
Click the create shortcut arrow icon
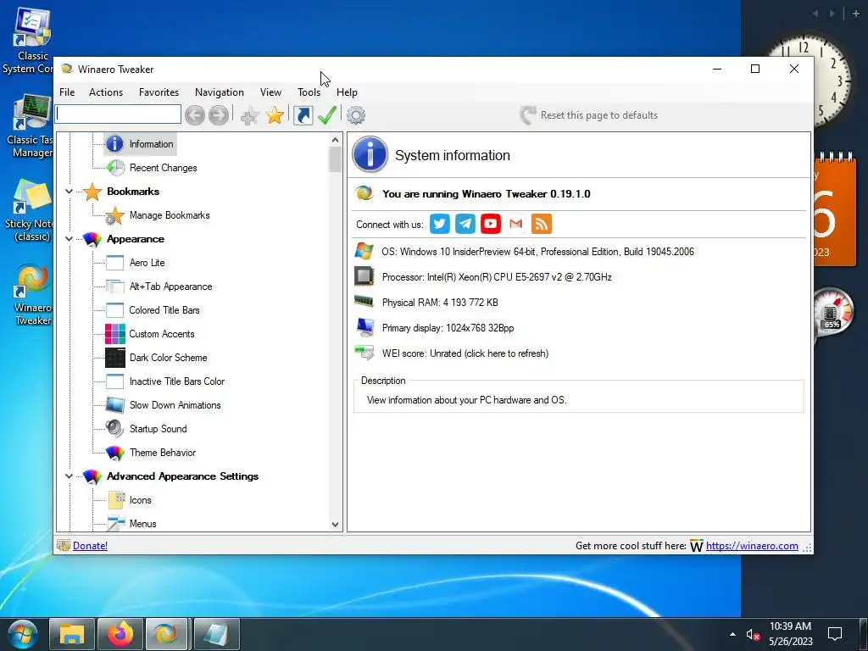coord(303,115)
